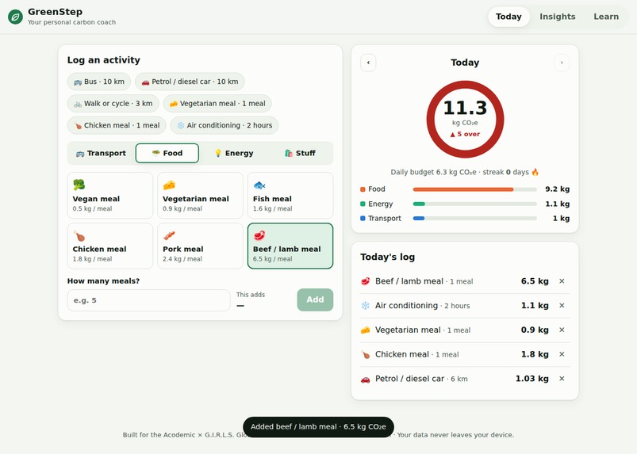This screenshot has width=637, height=454.
Task: Choose the Vegetarian meal card
Action: [200, 196]
